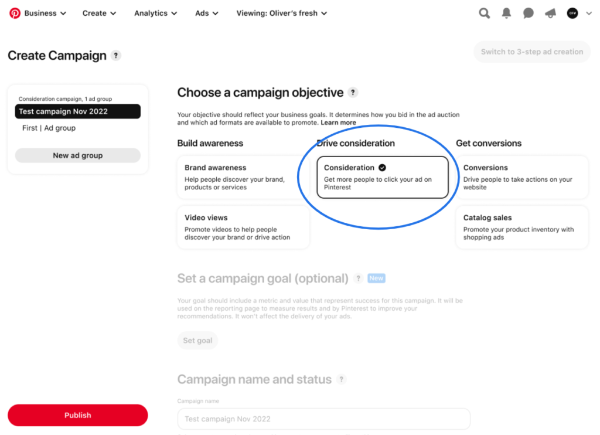Expand the Business dropdown menu

pos(45,13)
